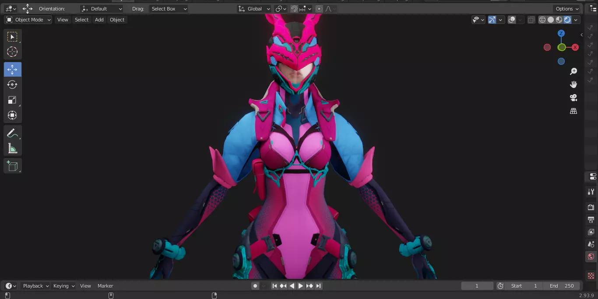Open Texture properties checker icon

tap(591, 276)
